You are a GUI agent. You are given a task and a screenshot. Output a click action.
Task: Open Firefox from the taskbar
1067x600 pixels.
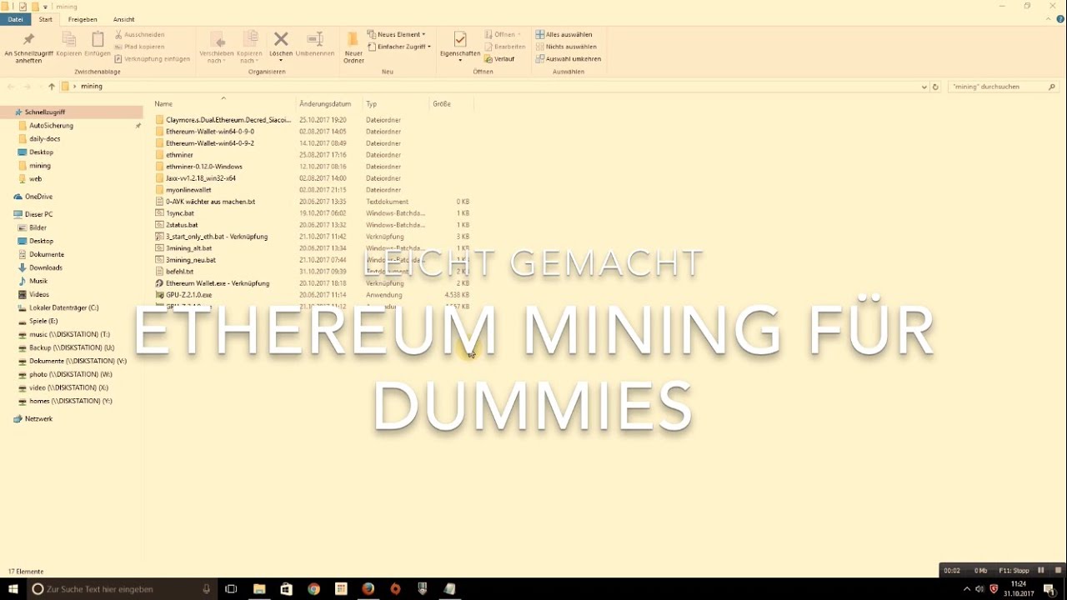(x=368, y=589)
